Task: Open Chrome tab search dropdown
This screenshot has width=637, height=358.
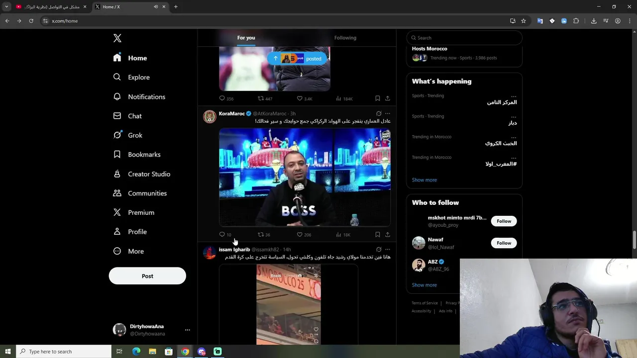Action: [x=6, y=7]
